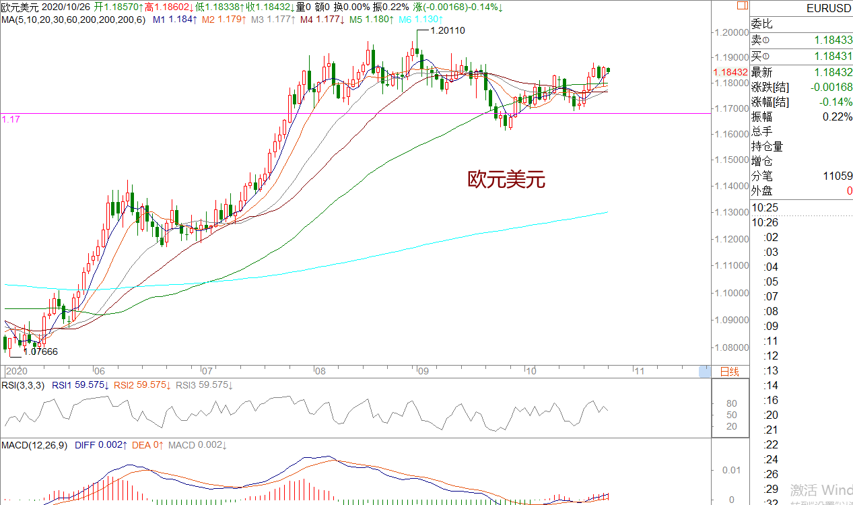Click the 1.13000 price axis label
Viewport: 853px width, 505px height.
point(732,212)
